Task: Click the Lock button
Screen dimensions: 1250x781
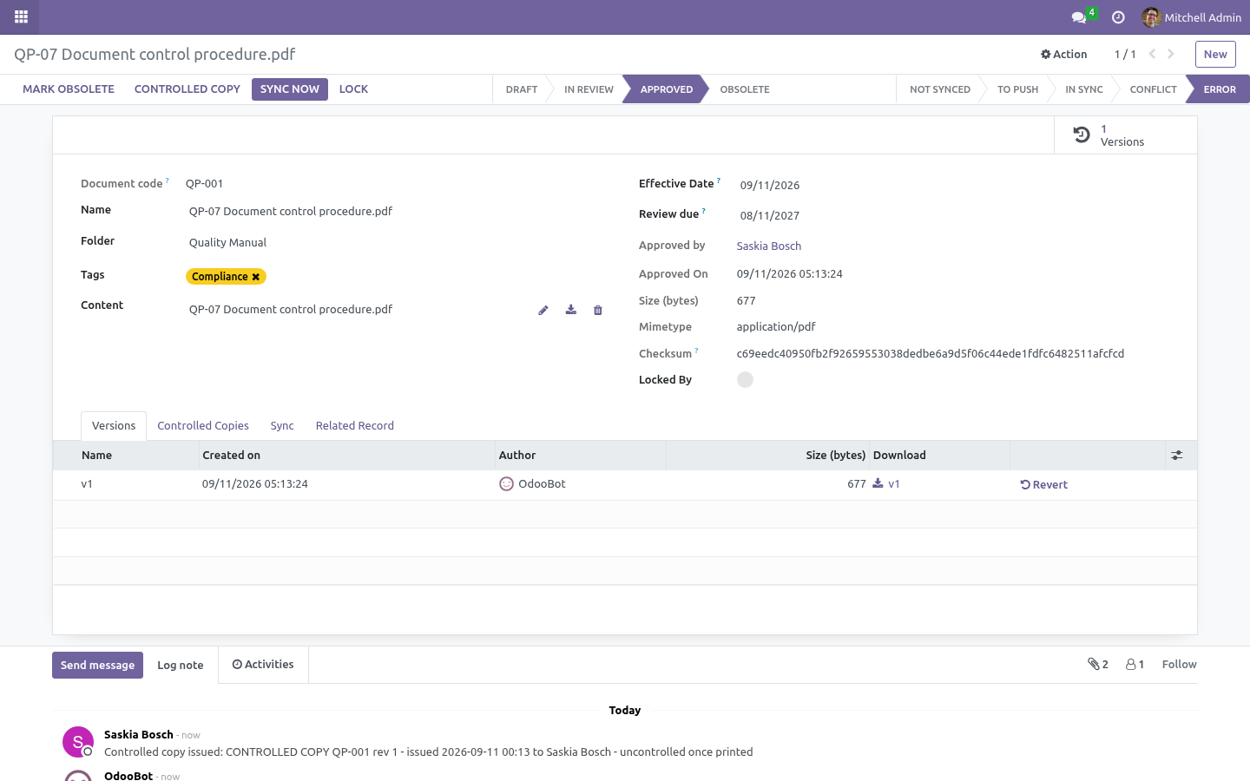Action: click(353, 89)
